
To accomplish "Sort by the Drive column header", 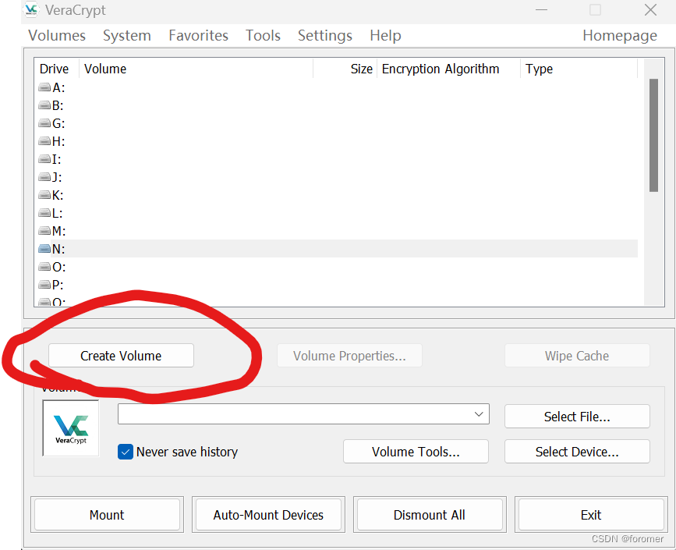I will coord(56,69).
